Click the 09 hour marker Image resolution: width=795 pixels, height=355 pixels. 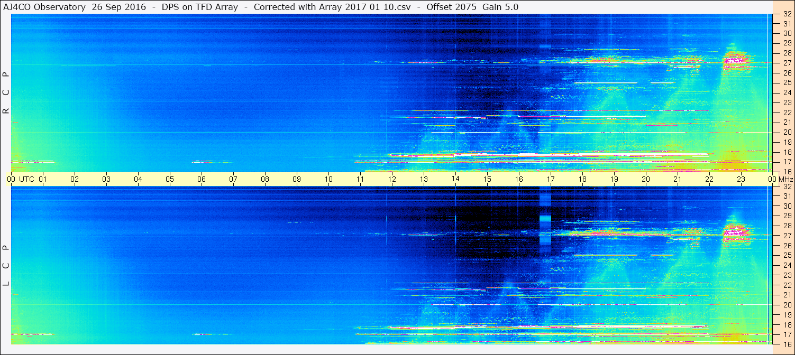coord(297,179)
